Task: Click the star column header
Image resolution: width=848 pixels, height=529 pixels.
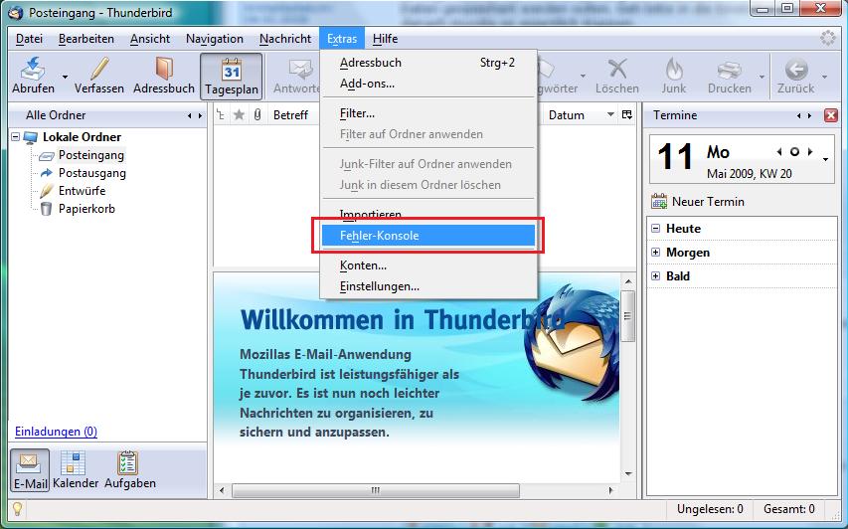Action: pos(239,114)
